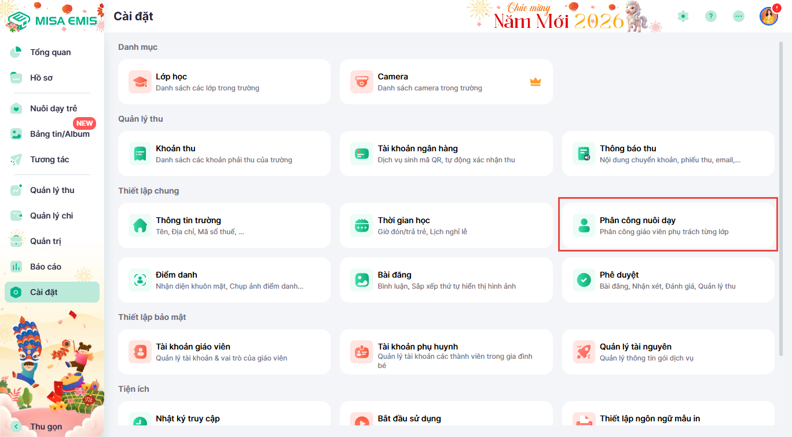Viewport: 792px width, 437px height.
Task: Click the user avatar in the header
Action: [768, 16]
